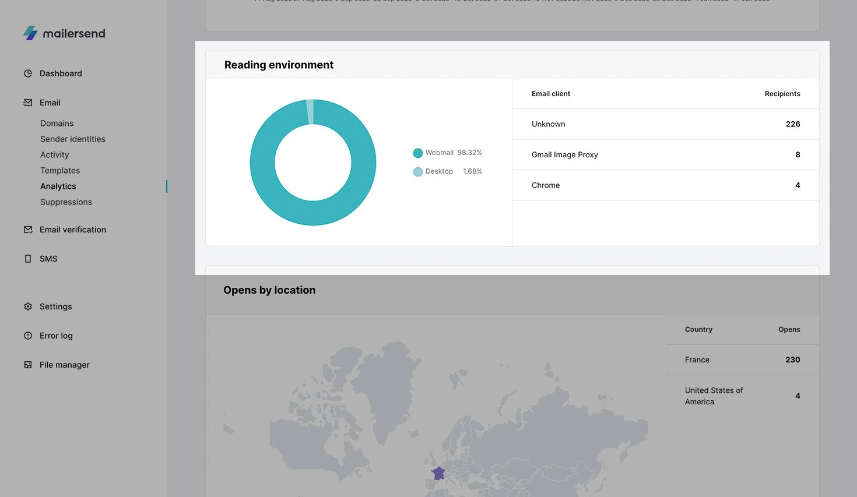Select the Gmail Image Proxy row
Image resolution: width=857 pixels, height=497 pixels.
pyautogui.click(x=665, y=155)
